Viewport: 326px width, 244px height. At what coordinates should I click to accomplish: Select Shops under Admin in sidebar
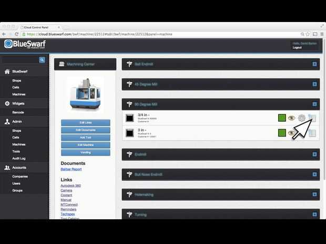(x=17, y=131)
